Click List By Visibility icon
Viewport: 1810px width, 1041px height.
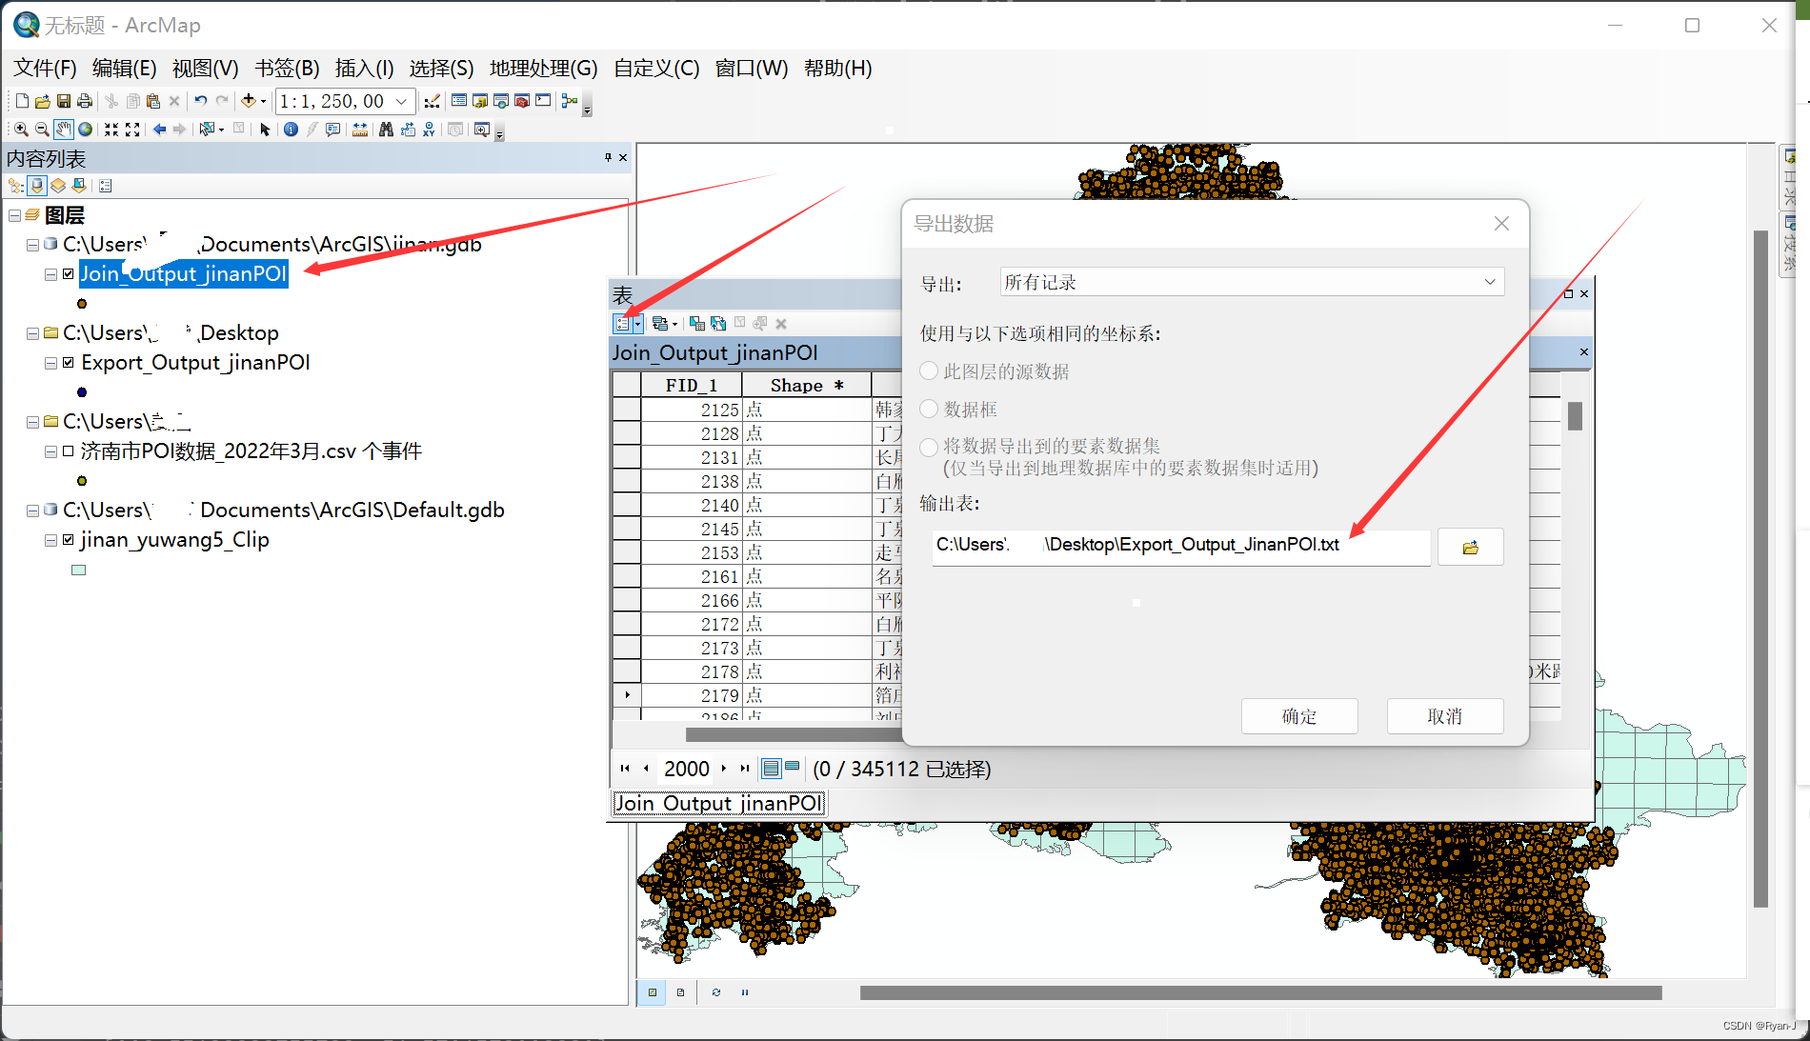click(58, 186)
